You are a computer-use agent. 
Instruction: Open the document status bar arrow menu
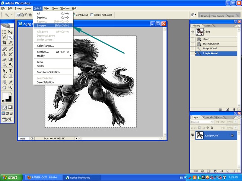point(76,138)
